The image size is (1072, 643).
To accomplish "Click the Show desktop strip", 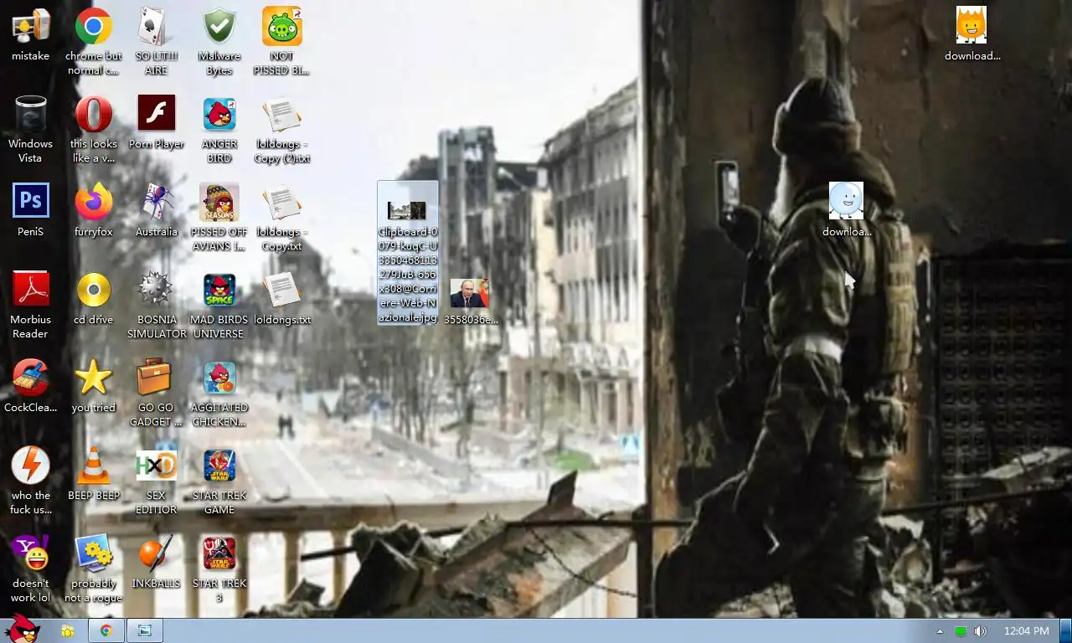I will 1065,630.
